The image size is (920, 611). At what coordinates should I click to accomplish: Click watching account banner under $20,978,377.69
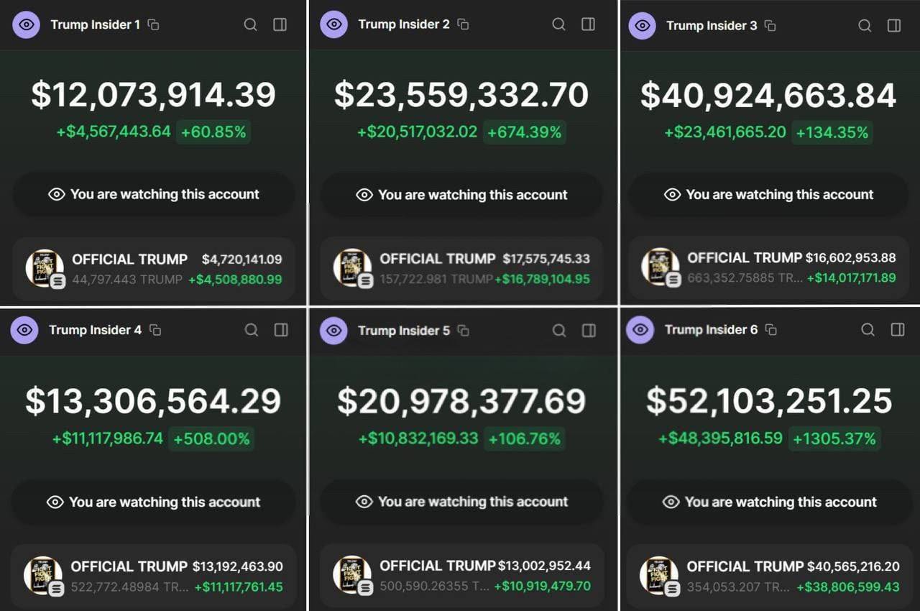(x=461, y=502)
